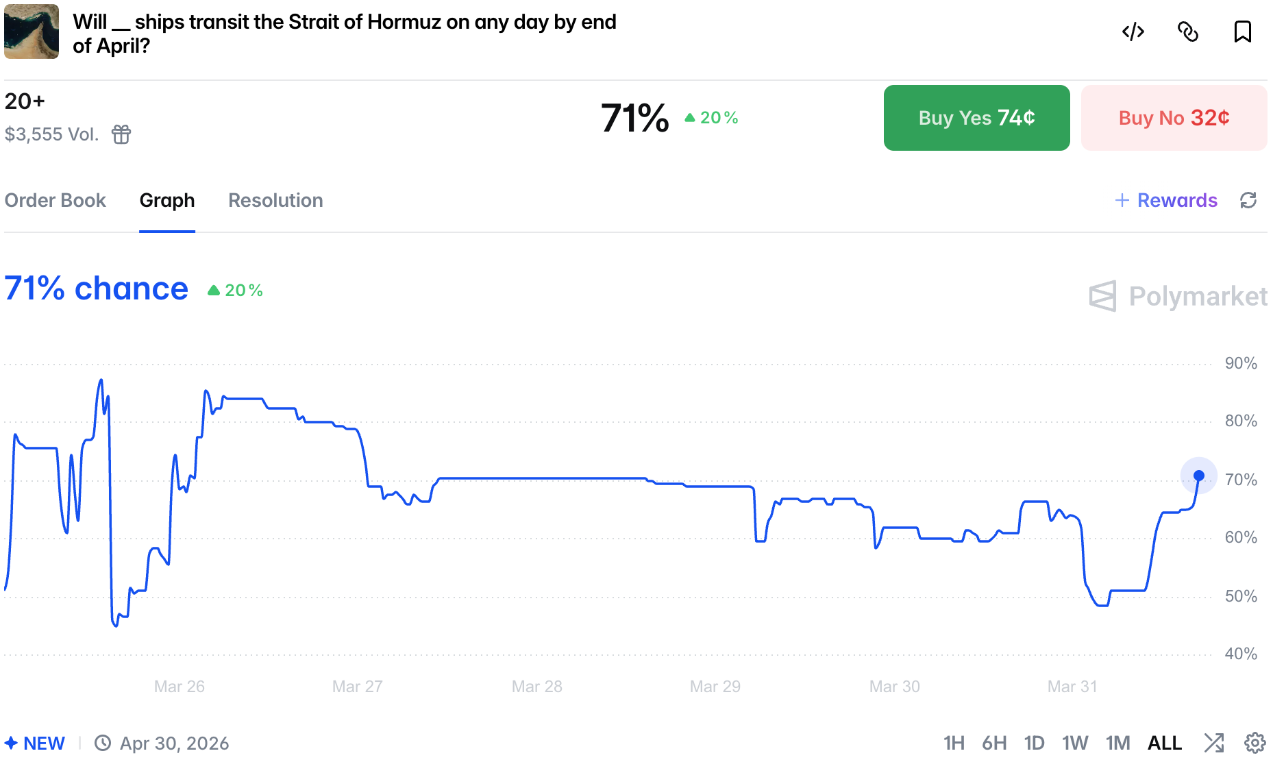This screenshot has height=762, width=1273.
Task: Refresh the order data icon
Action: point(1248,200)
